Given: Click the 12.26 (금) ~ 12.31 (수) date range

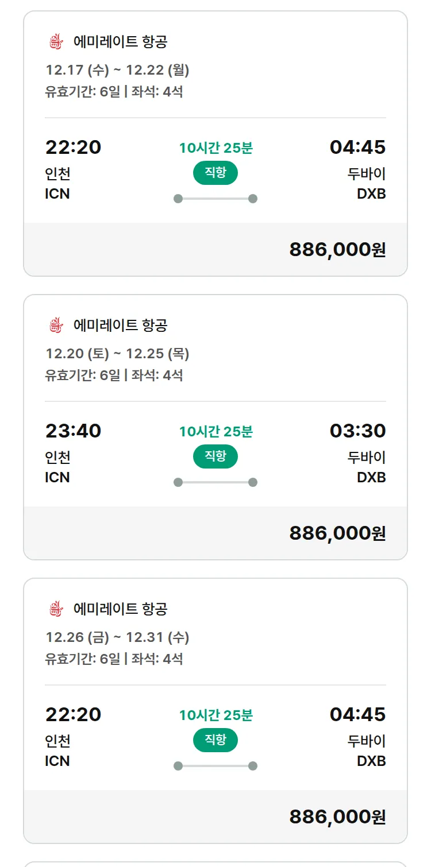Looking at the screenshot, I should [x=117, y=638].
